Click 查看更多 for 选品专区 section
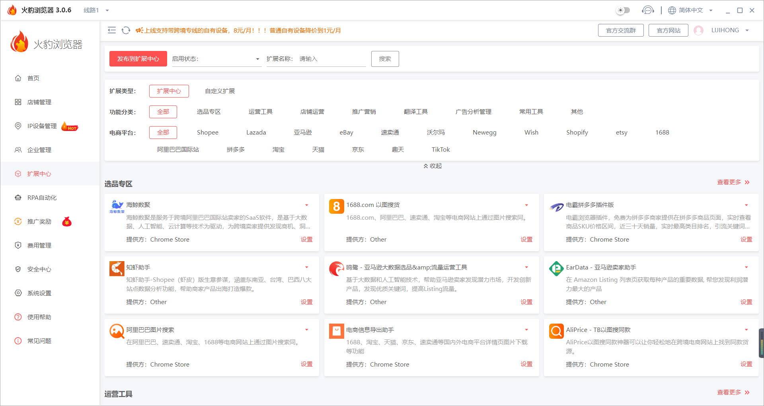 (733, 182)
